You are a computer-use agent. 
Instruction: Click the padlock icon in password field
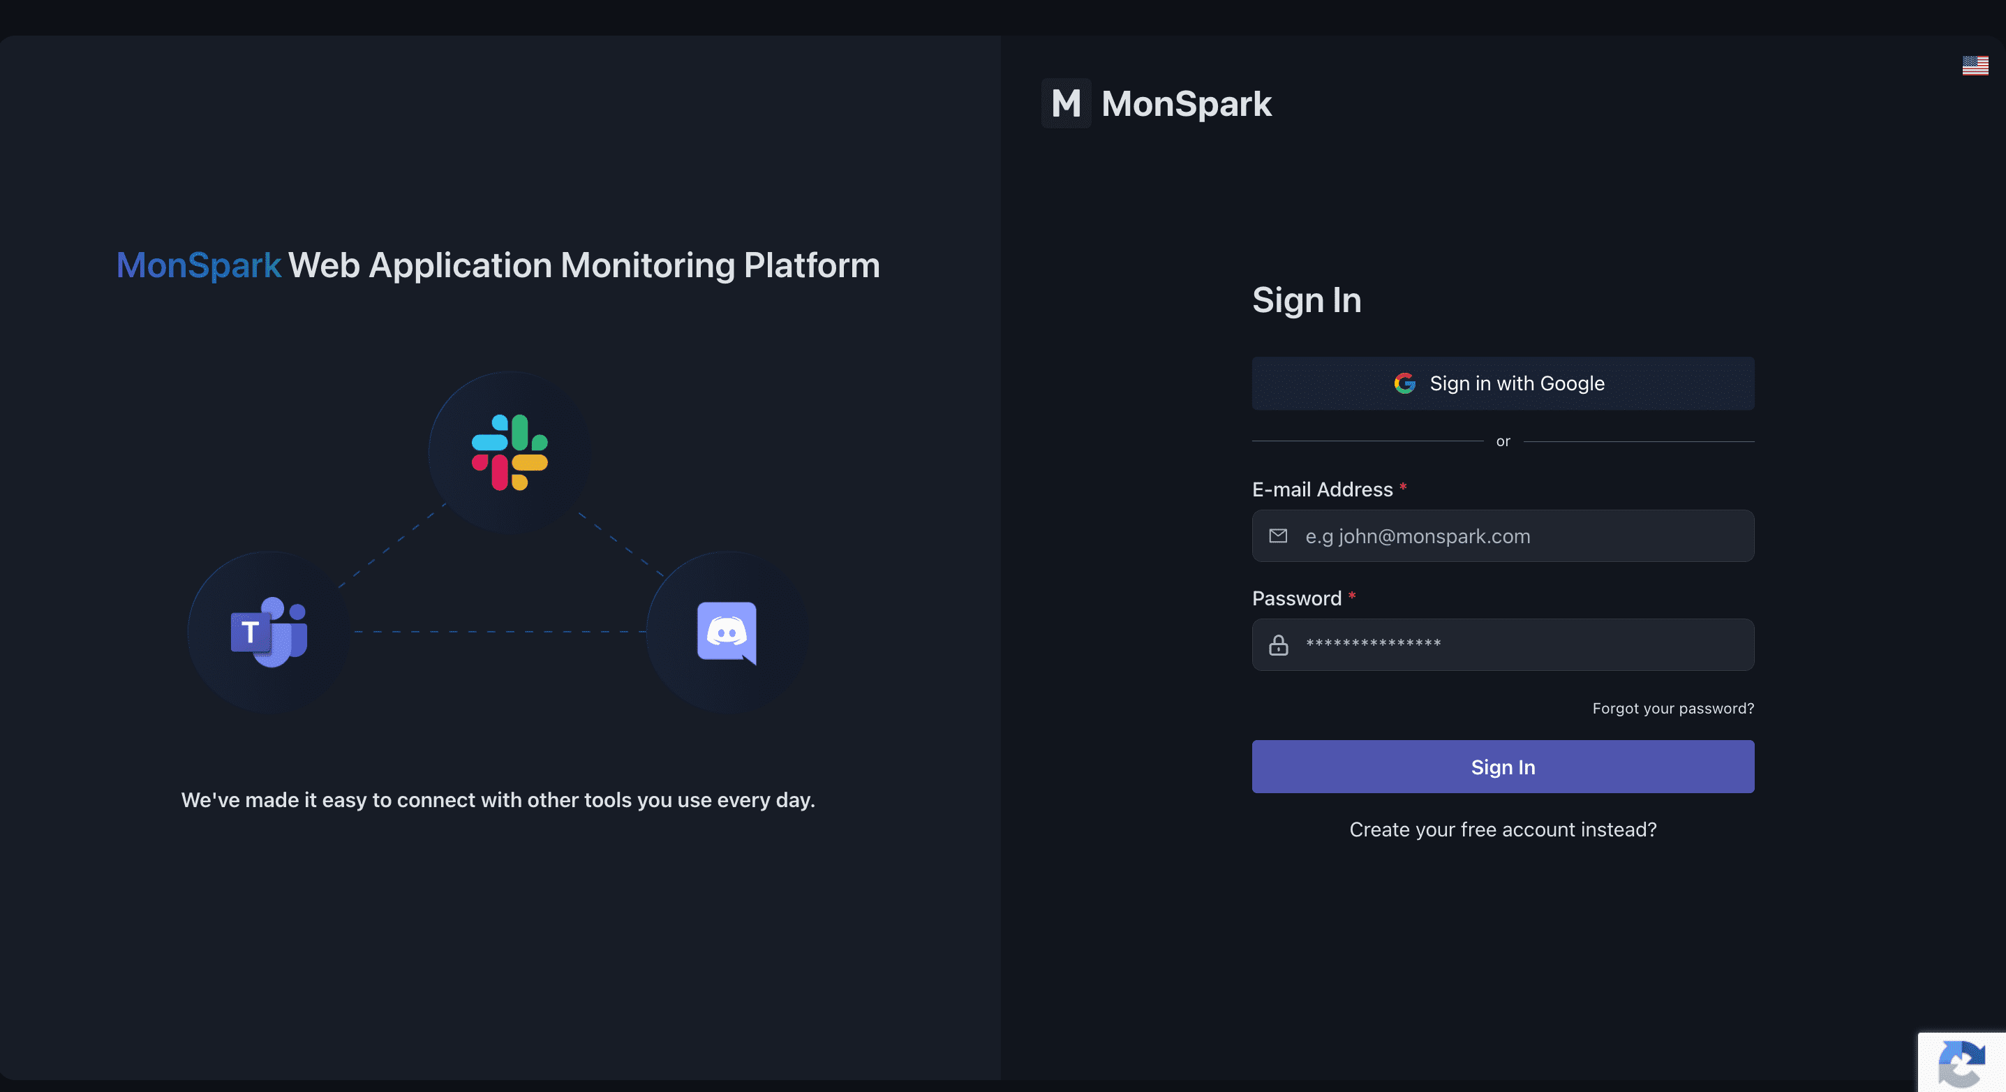(1278, 645)
